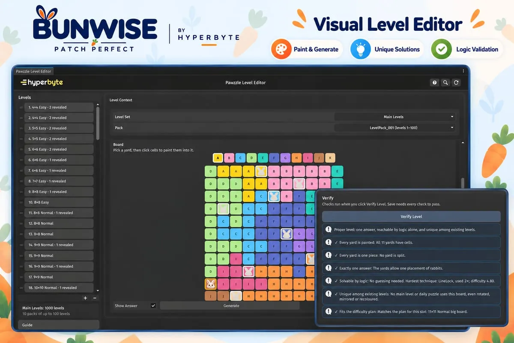Pick yard H orange swatch
This screenshot has width=514, height=343.
pyautogui.click(x=296, y=158)
